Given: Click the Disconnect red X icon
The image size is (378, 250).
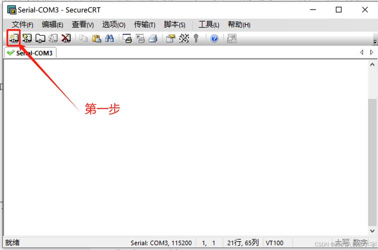Looking at the screenshot, I should pos(66,38).
